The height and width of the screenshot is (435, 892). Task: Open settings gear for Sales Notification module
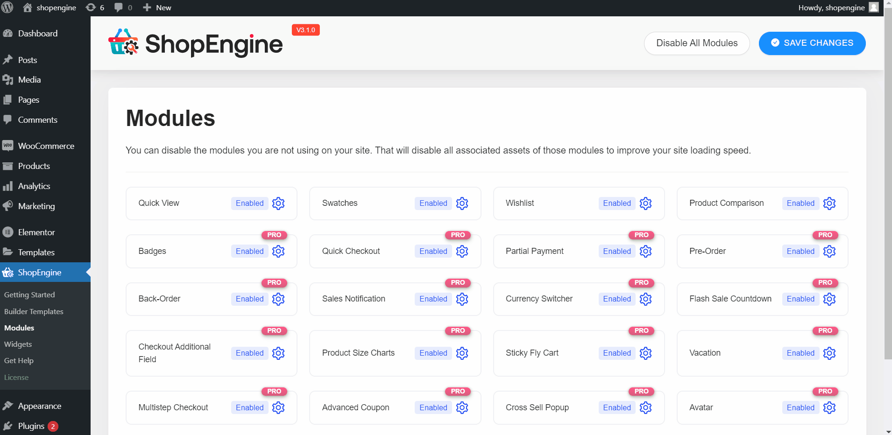point(462,299)
